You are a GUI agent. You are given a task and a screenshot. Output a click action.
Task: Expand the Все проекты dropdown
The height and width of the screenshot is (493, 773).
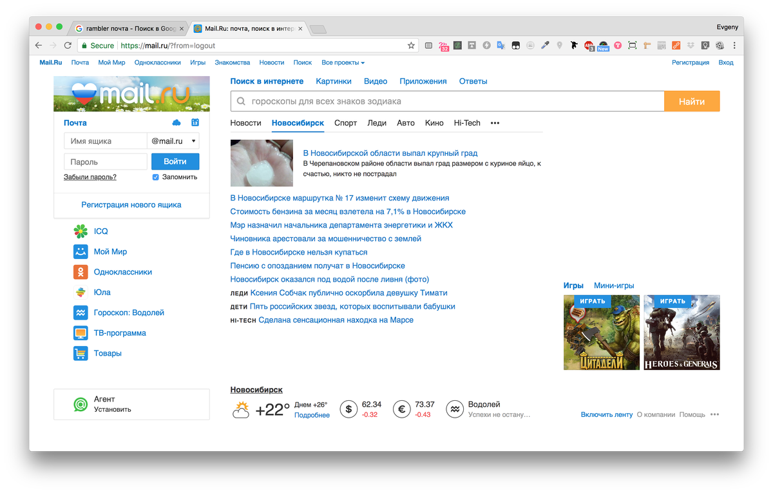click(x=343, y=63)
